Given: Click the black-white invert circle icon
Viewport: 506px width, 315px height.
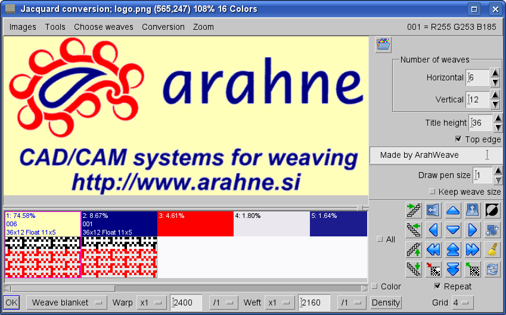Looking at the screenshot, I should tap(492, 210).
